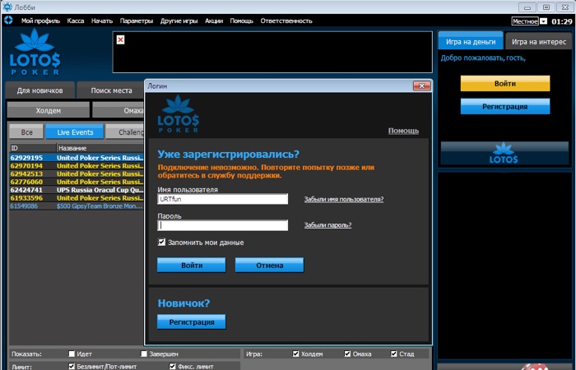Open the Акции menu
The image size is (576, 370).
(214, 21)
